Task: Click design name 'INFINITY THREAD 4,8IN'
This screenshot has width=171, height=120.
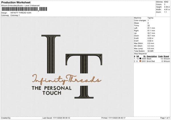Action: click(21, 13)
